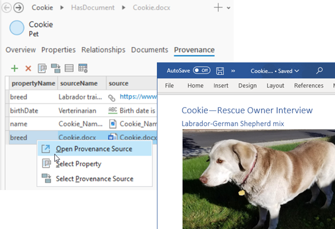Click HasDocument in the breadcrumb path

click(x=93, y=7)
